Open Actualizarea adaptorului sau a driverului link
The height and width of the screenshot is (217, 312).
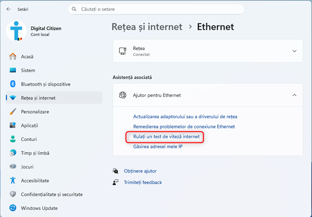click(x=185, y=116)
